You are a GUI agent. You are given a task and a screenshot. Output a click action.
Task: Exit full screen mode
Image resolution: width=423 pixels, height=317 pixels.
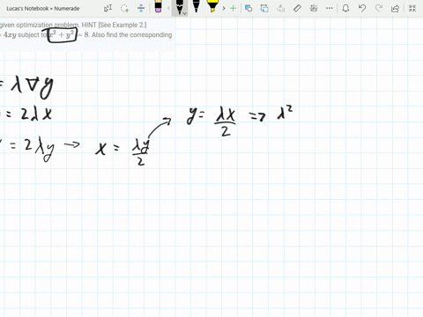coord(412,8)
